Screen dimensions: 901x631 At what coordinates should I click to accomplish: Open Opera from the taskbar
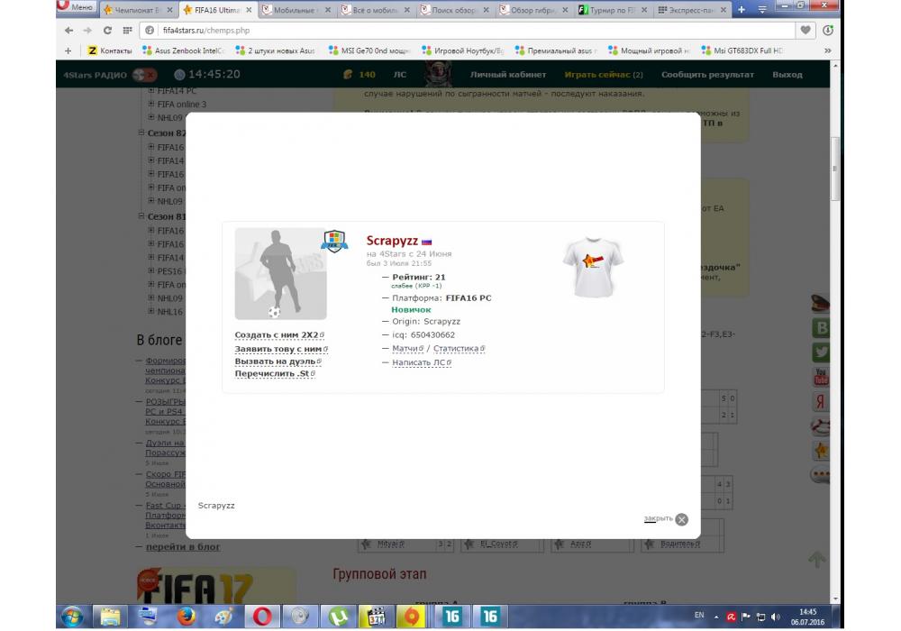pyautogui.click(x=262, y=617)
